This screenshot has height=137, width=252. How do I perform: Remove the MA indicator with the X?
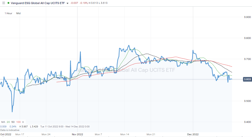[23, 122]
